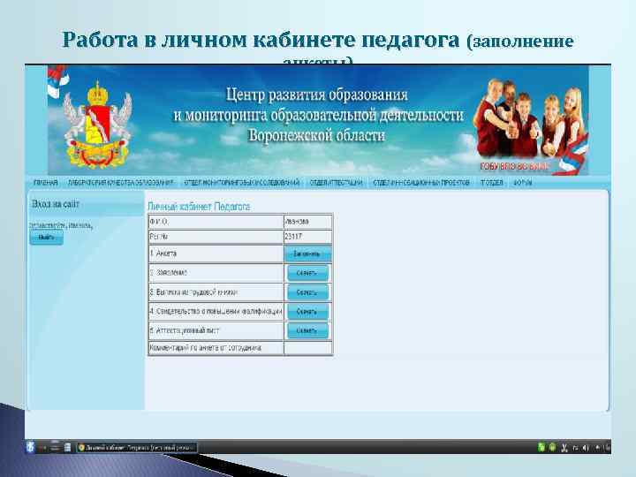Viewport: 636px width, 477px height.
Task: Click the 1. Анкета row label
Action: (x=163, y=254)
